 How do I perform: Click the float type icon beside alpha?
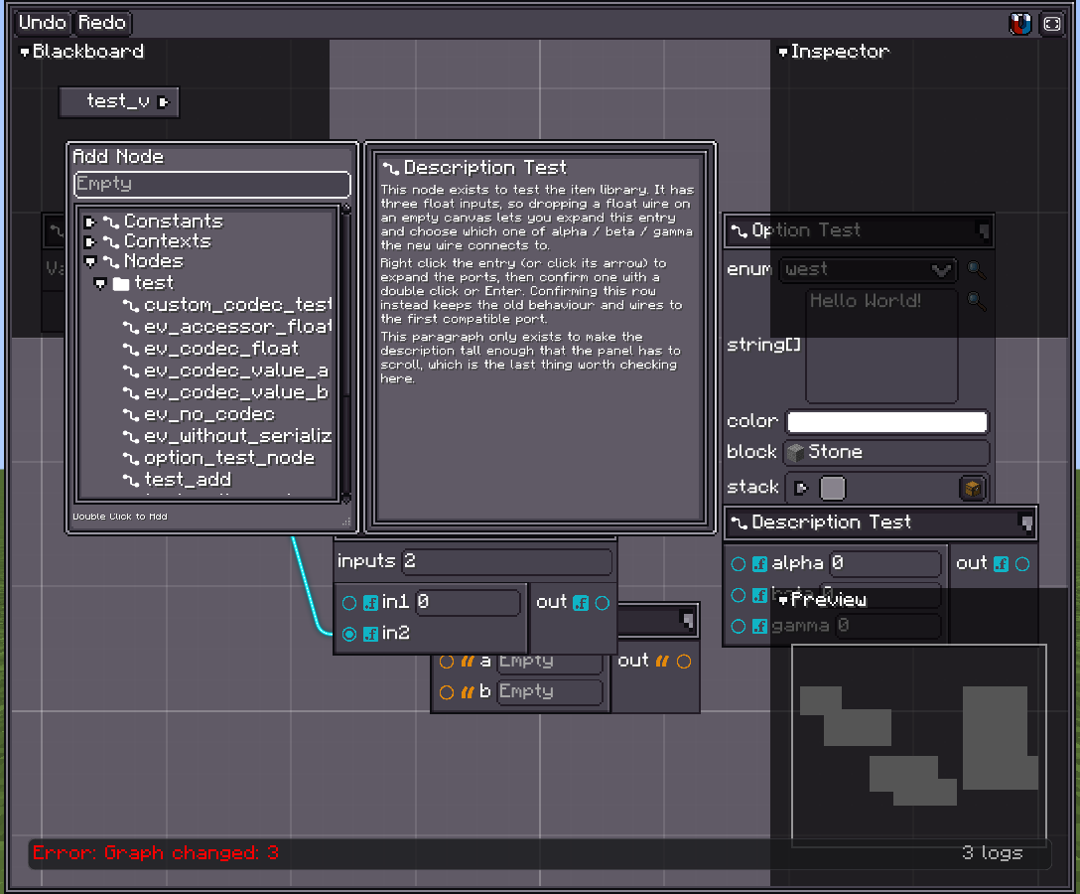click(x=759, y=564)
